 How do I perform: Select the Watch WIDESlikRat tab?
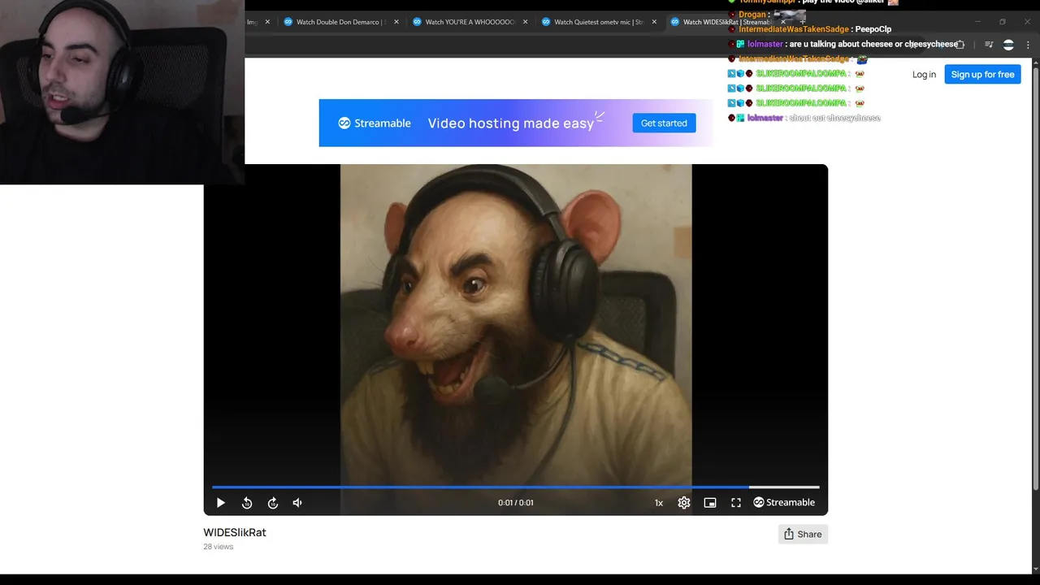click(722, 22)
